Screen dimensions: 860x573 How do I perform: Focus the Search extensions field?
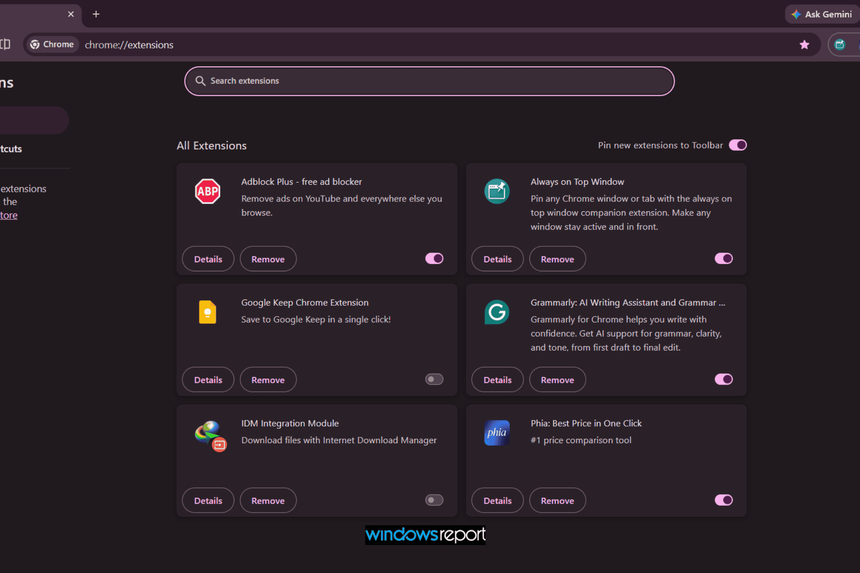429,81
